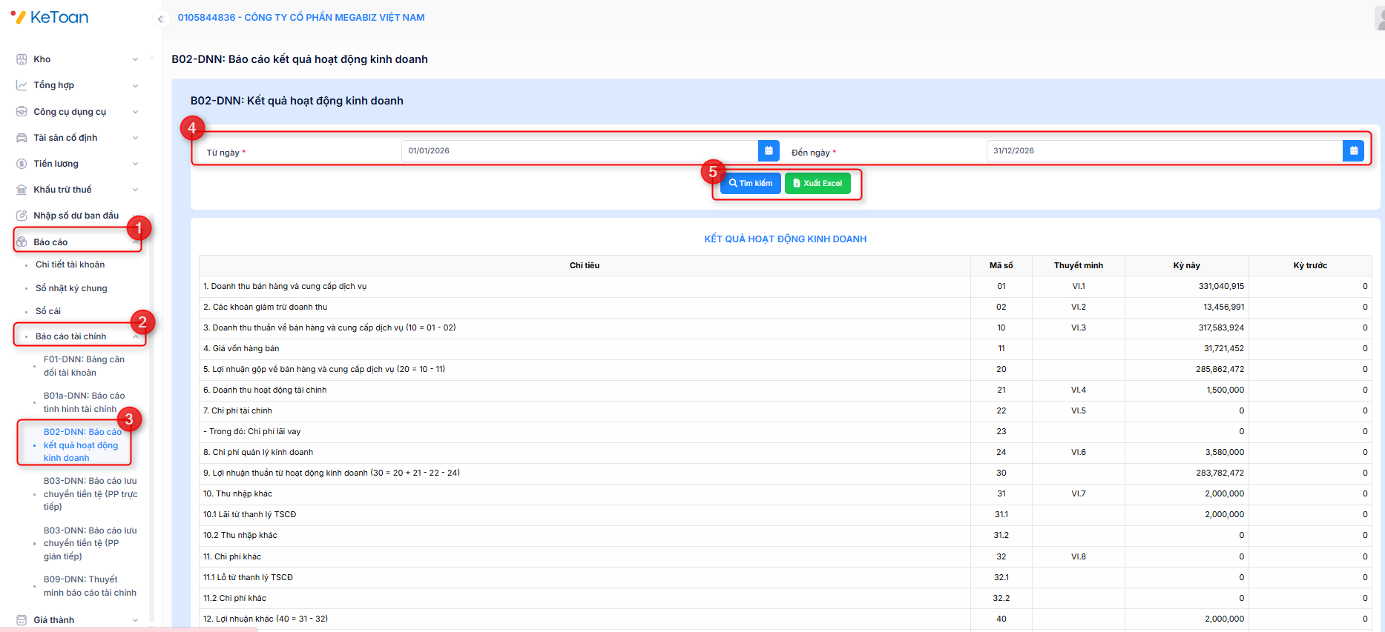Click row 12. Lợi nhuận khác
Image resolution: width=1385 pixels, height=632 pixels.
[786, 619]
